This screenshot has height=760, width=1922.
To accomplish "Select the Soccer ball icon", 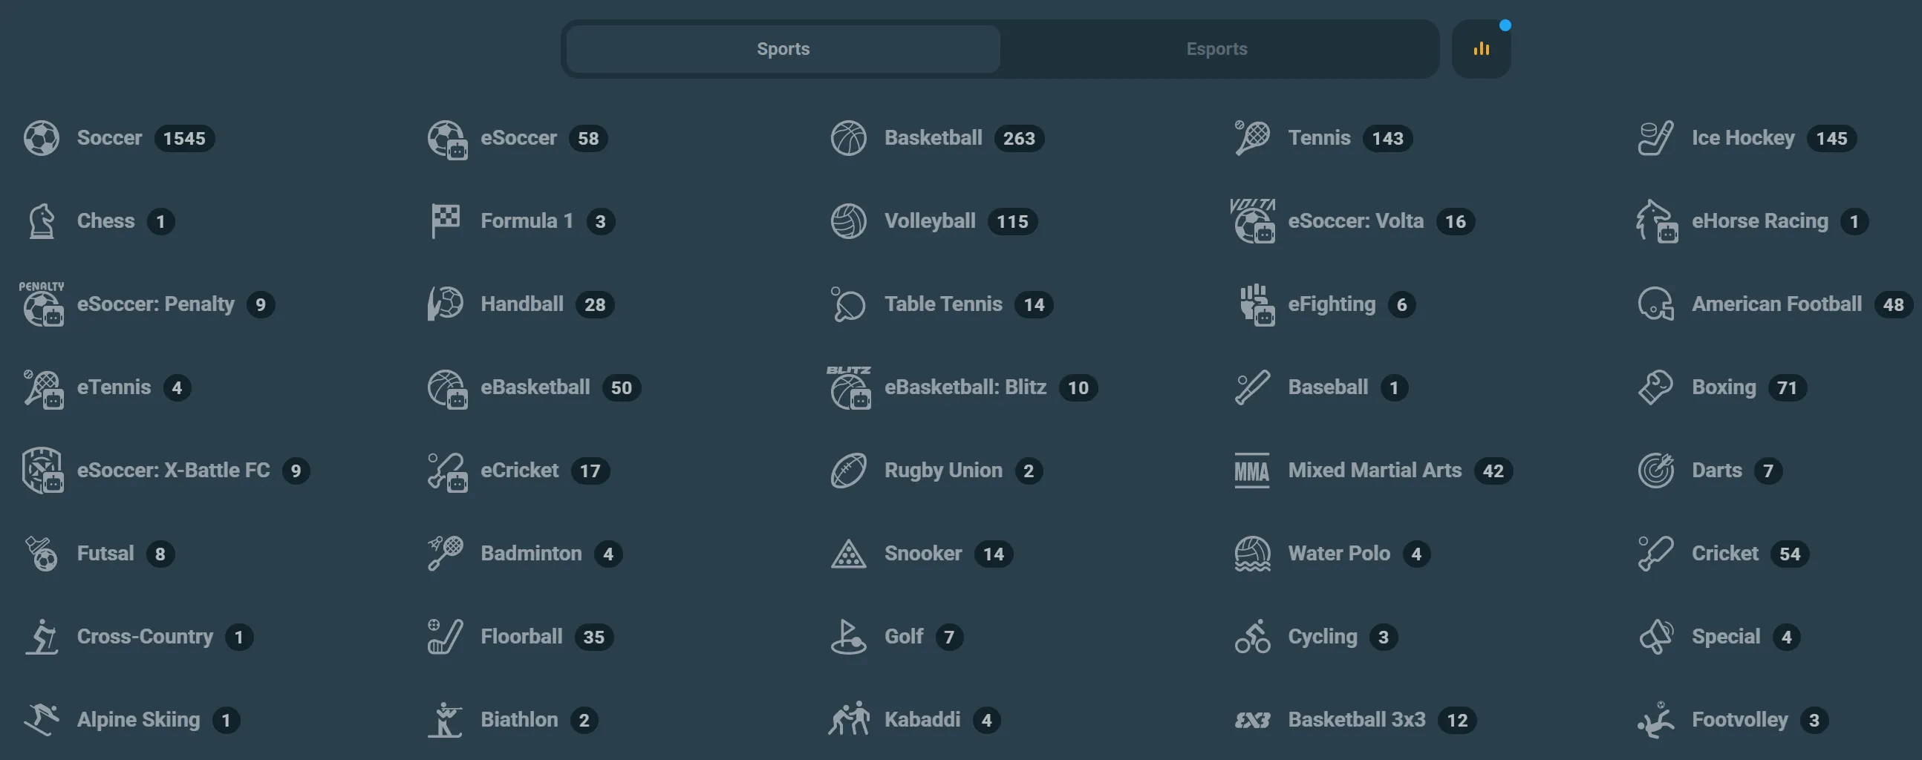I will click(x=42, y=138).
